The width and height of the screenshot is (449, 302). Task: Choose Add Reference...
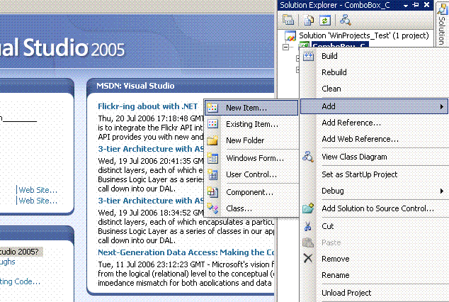click(x=374, y=123)
